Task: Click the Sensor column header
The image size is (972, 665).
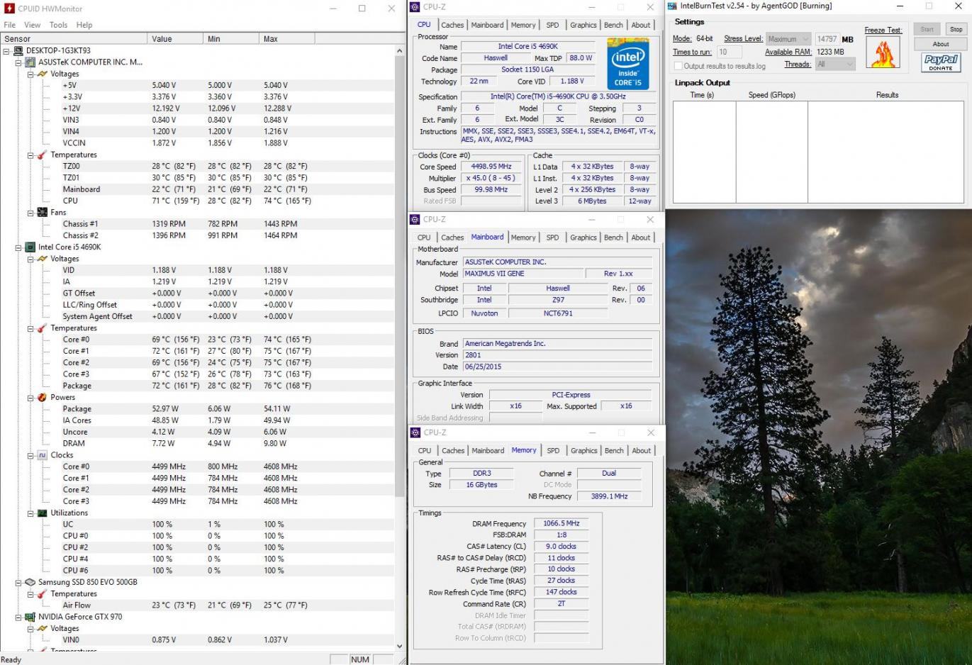Action: click(x=74, y=39)
